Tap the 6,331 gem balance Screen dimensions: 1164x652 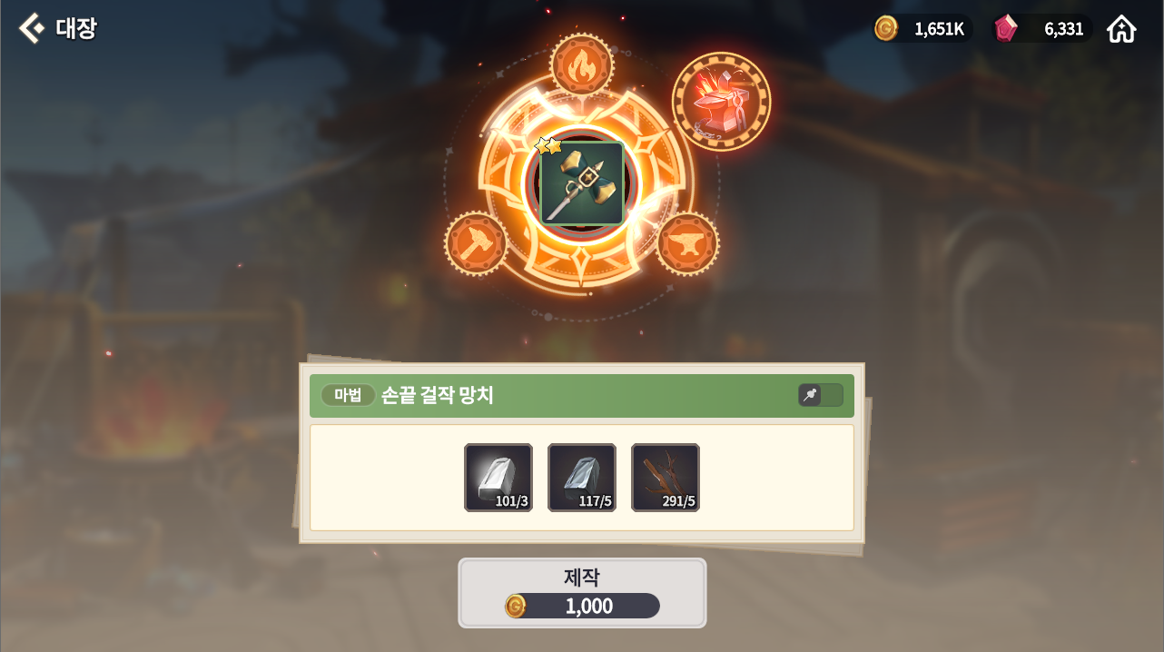pos(1063,29)
